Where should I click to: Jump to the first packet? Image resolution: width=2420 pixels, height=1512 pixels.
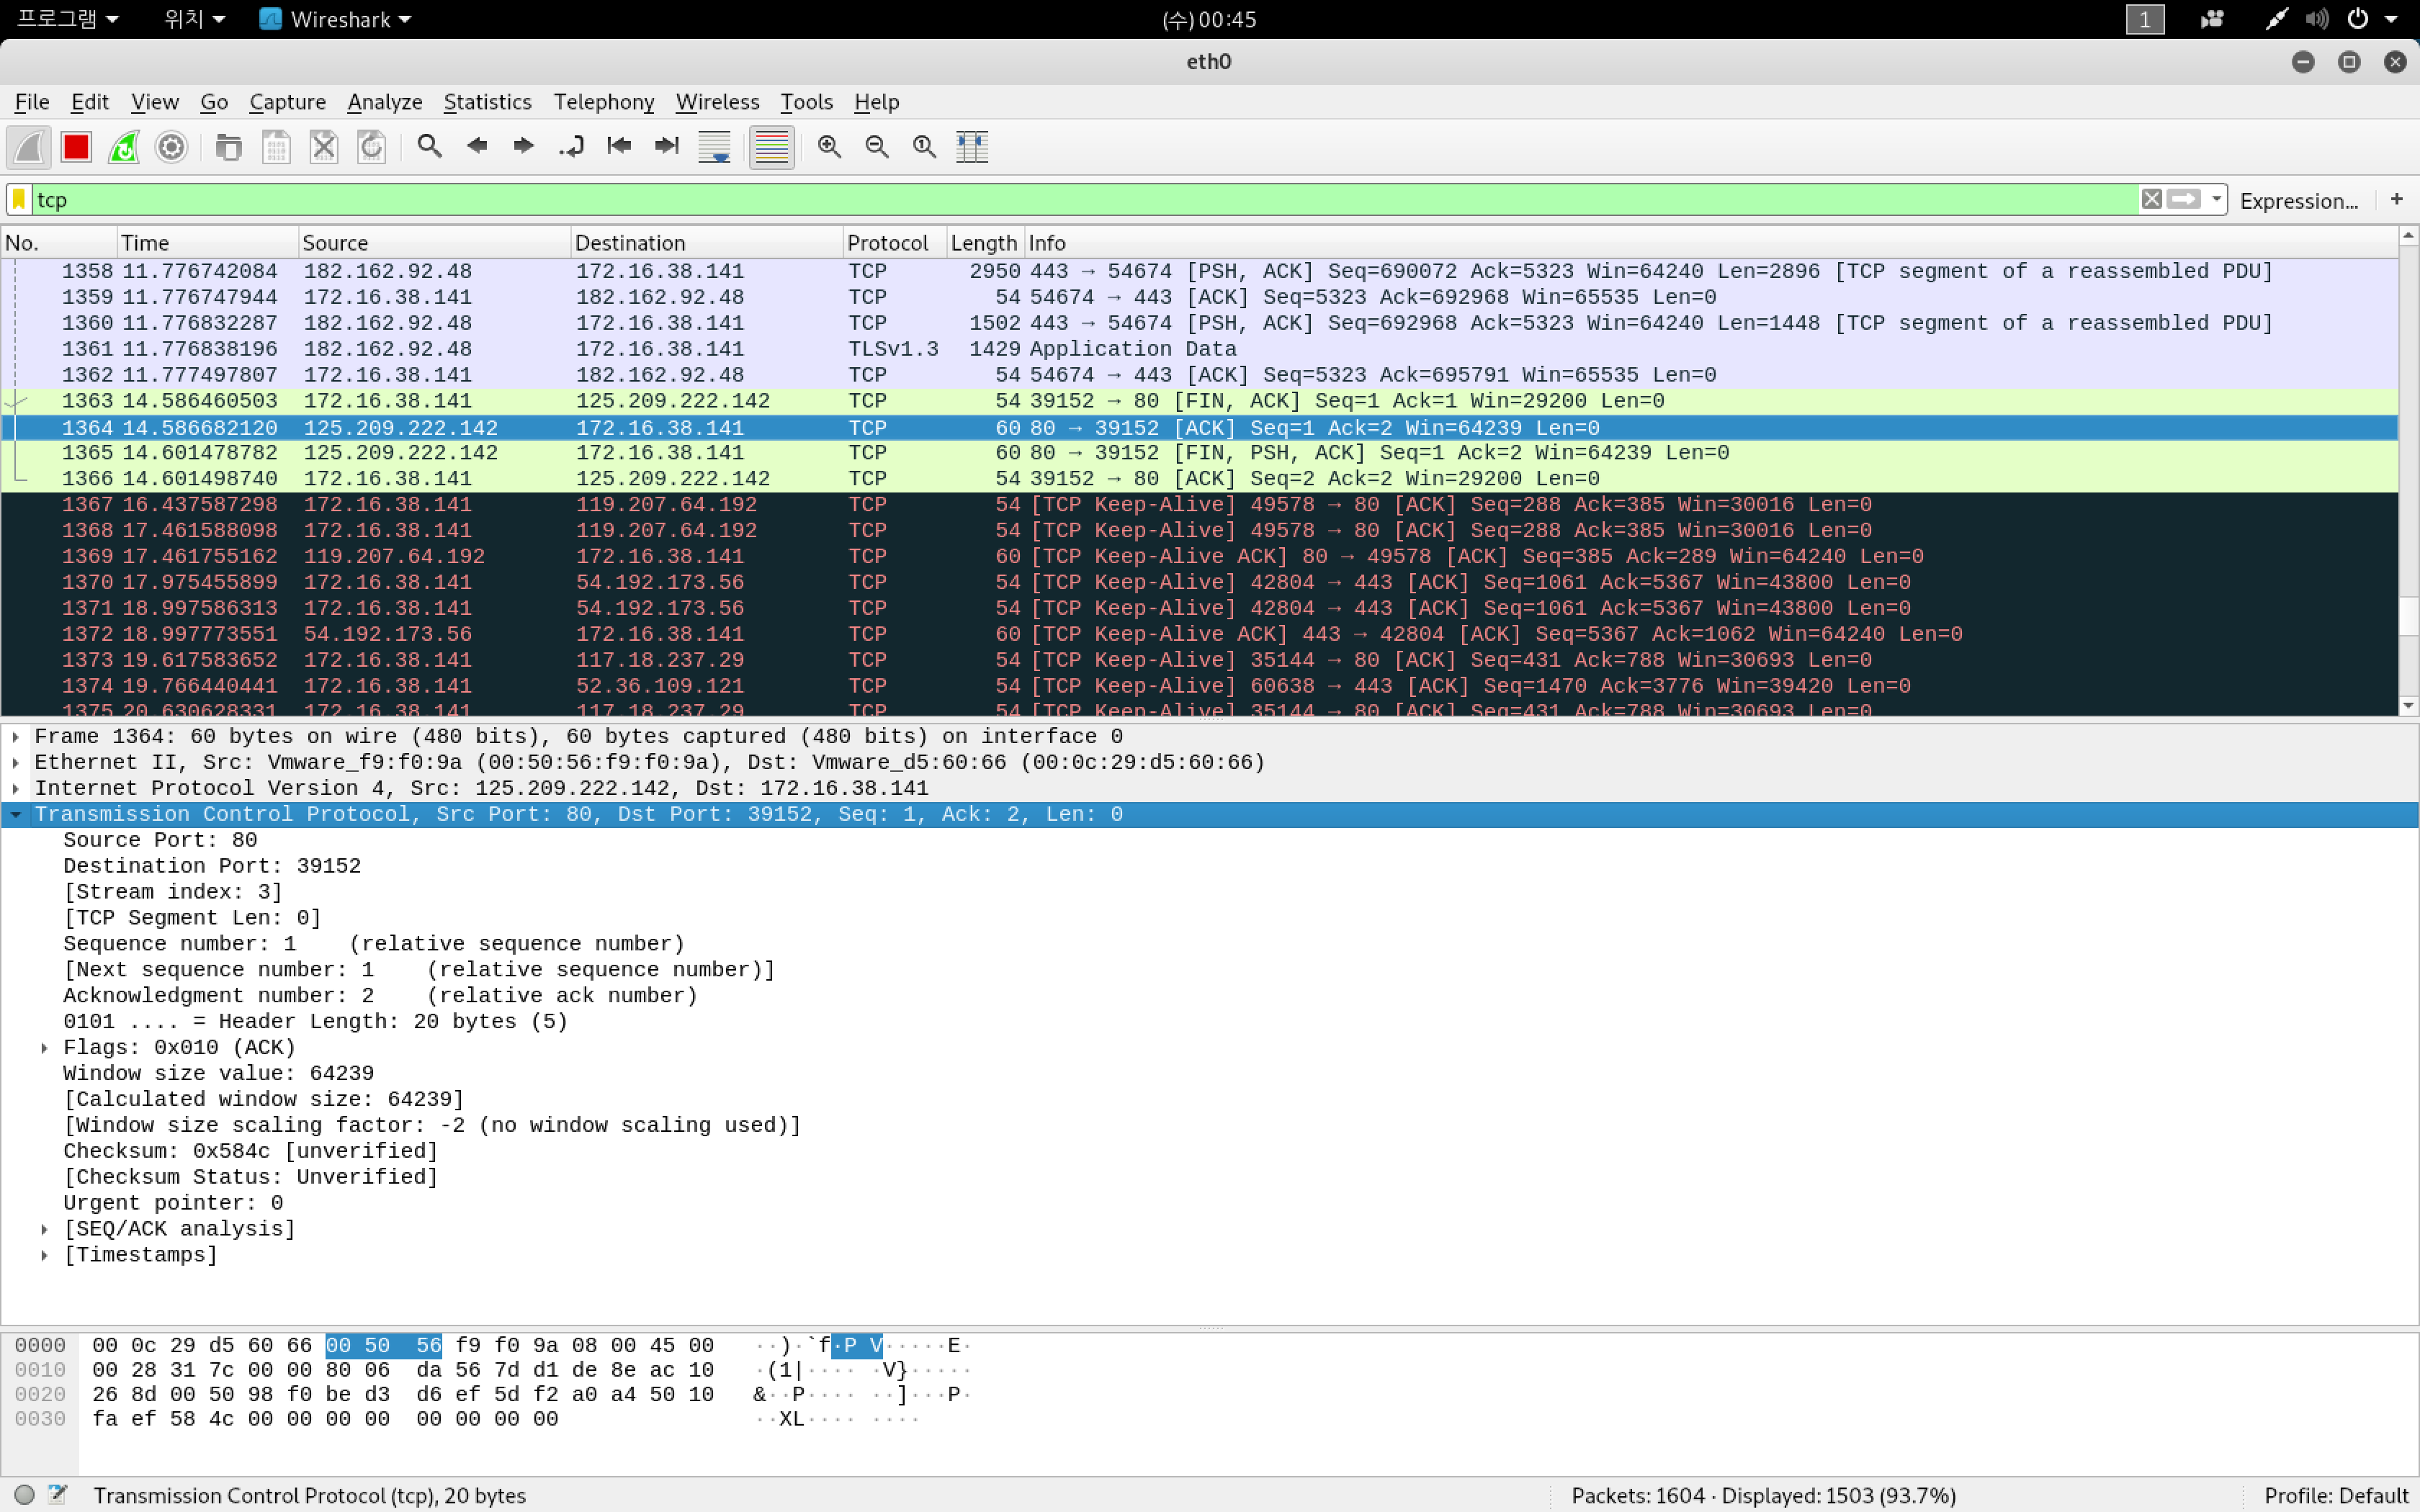coord(619,147)
